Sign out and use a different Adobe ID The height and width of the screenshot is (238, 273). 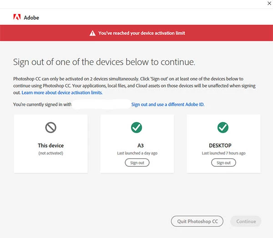click(168, 104)
